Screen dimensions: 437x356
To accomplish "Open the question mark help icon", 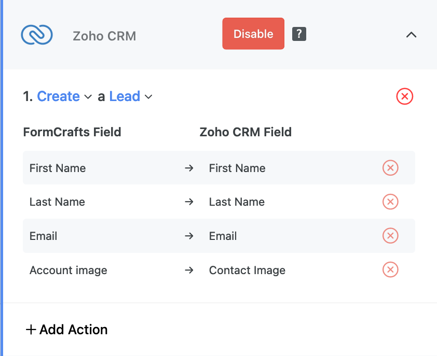I will [x=299, y=34].
